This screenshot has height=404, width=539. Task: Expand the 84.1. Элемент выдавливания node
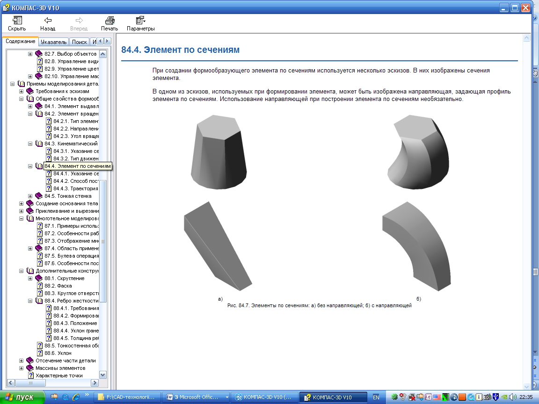coord(30,107)
